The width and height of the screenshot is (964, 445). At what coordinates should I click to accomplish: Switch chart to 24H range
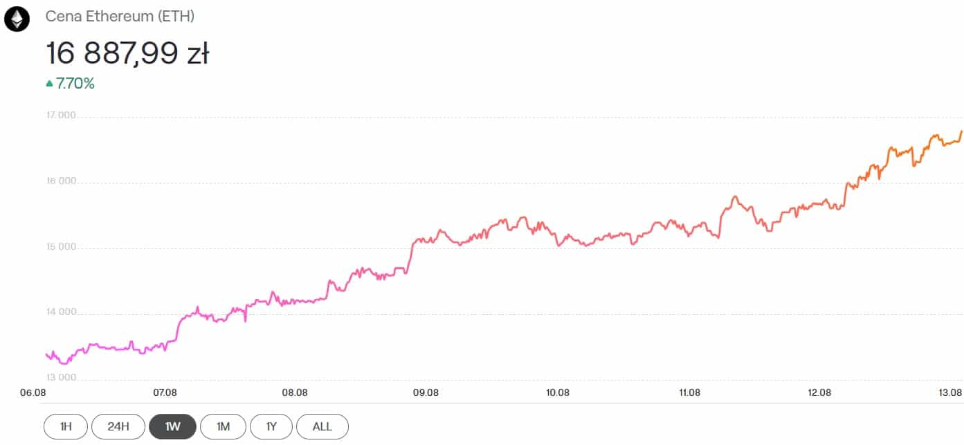tap(118, 426)
